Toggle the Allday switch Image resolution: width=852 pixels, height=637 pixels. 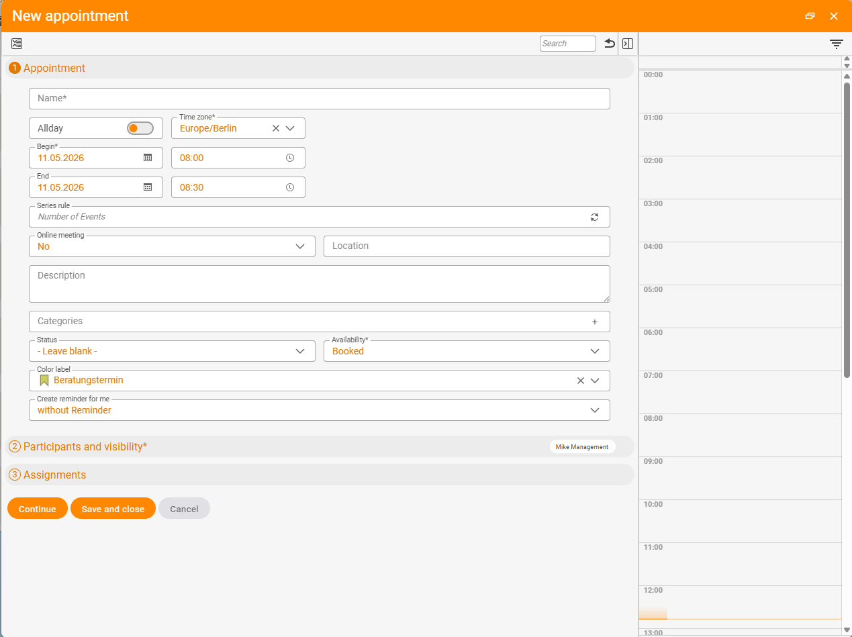140,128
